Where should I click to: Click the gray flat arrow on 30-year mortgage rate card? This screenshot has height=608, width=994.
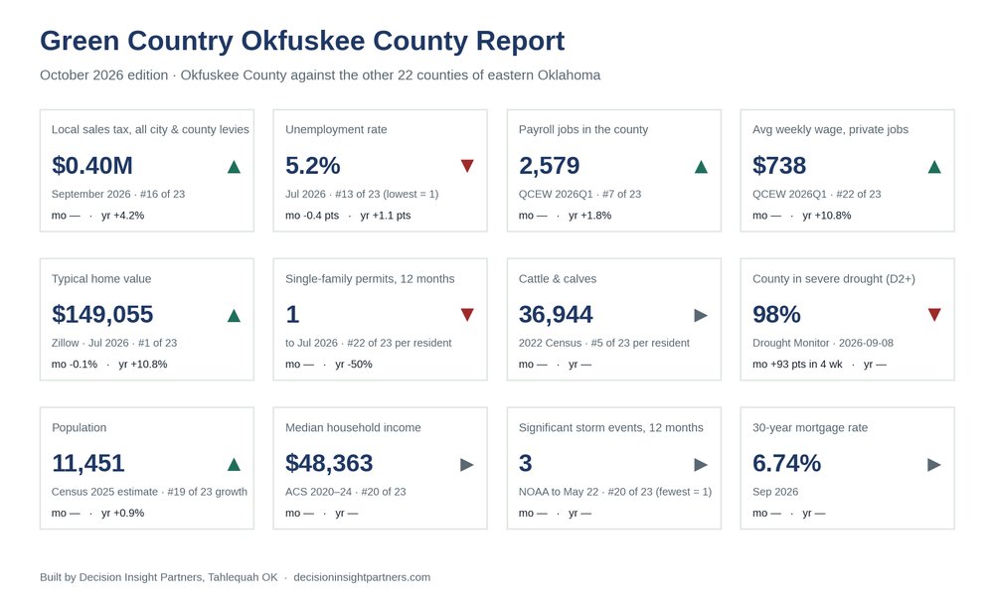point(934,464)
